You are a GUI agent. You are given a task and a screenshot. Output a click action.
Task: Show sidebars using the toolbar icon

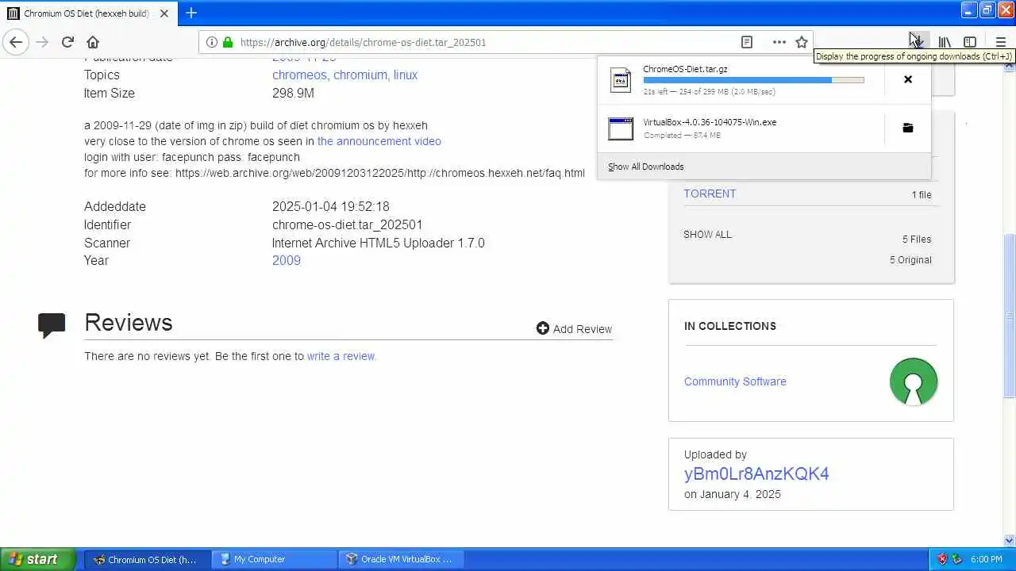click(970, 42)
